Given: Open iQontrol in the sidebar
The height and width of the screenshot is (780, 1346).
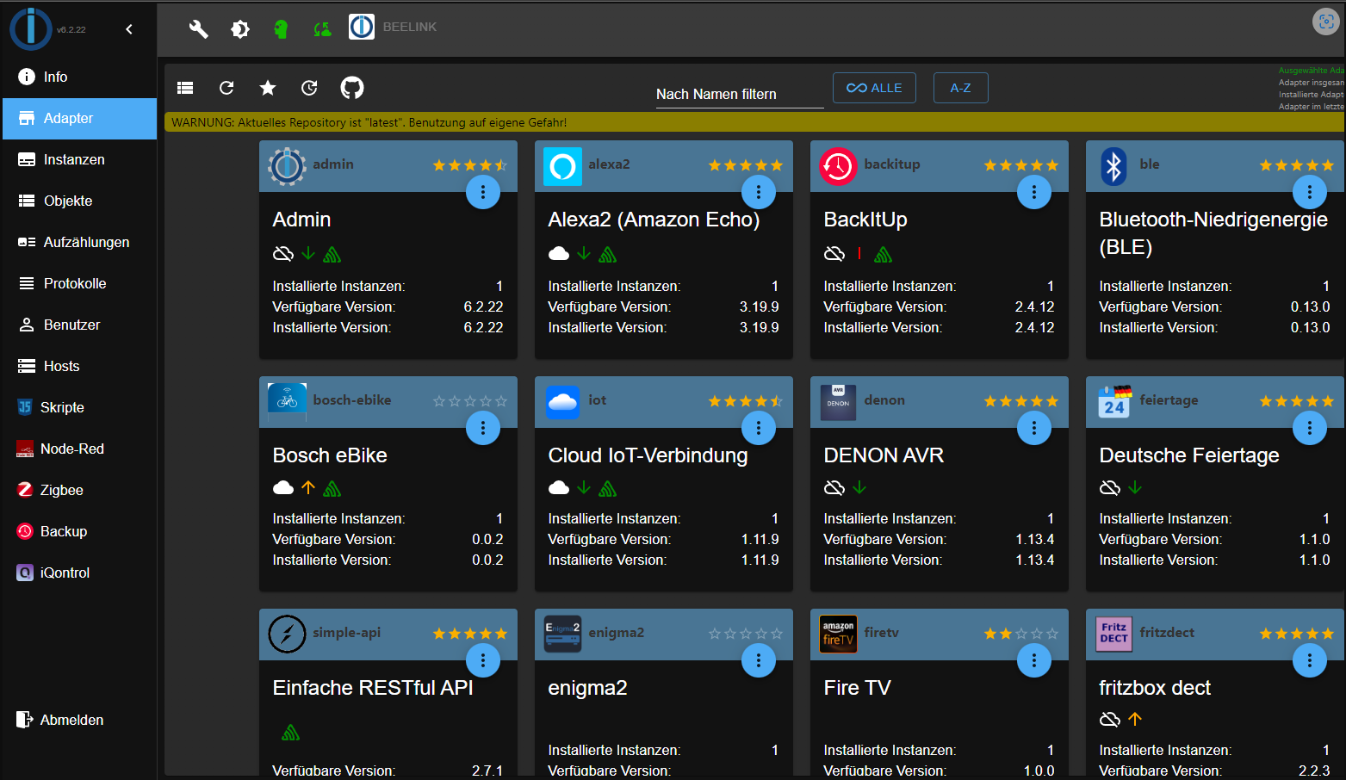Looking at the screenshot, I should (78, 573).
